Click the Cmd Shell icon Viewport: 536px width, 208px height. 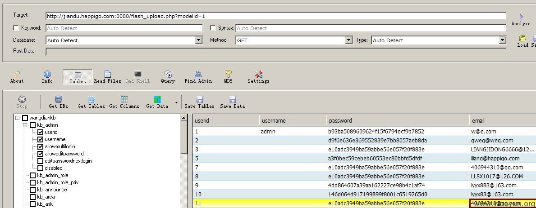click(x=138, y=74)
